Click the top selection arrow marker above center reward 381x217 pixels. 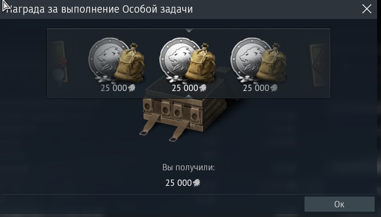point(189,30)
